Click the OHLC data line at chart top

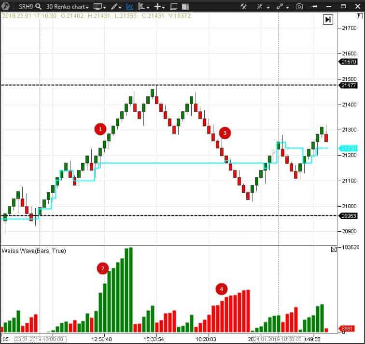point(97,16)
